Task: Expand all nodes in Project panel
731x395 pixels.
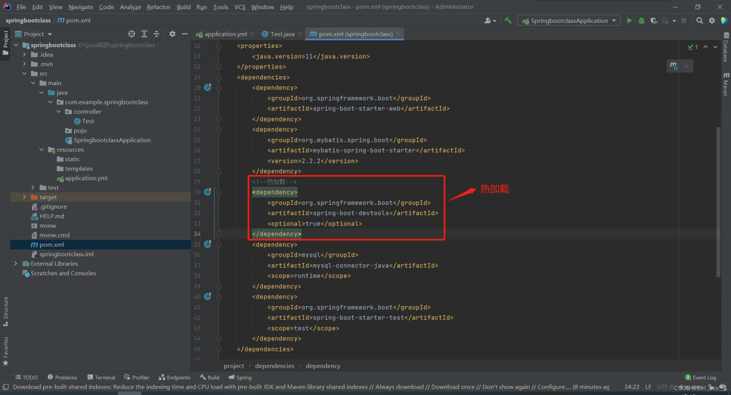Action: tap(144, 34)
